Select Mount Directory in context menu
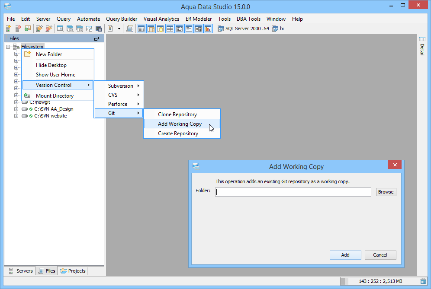The height and width of the screenshot is (289, 431). coord(58,96)
